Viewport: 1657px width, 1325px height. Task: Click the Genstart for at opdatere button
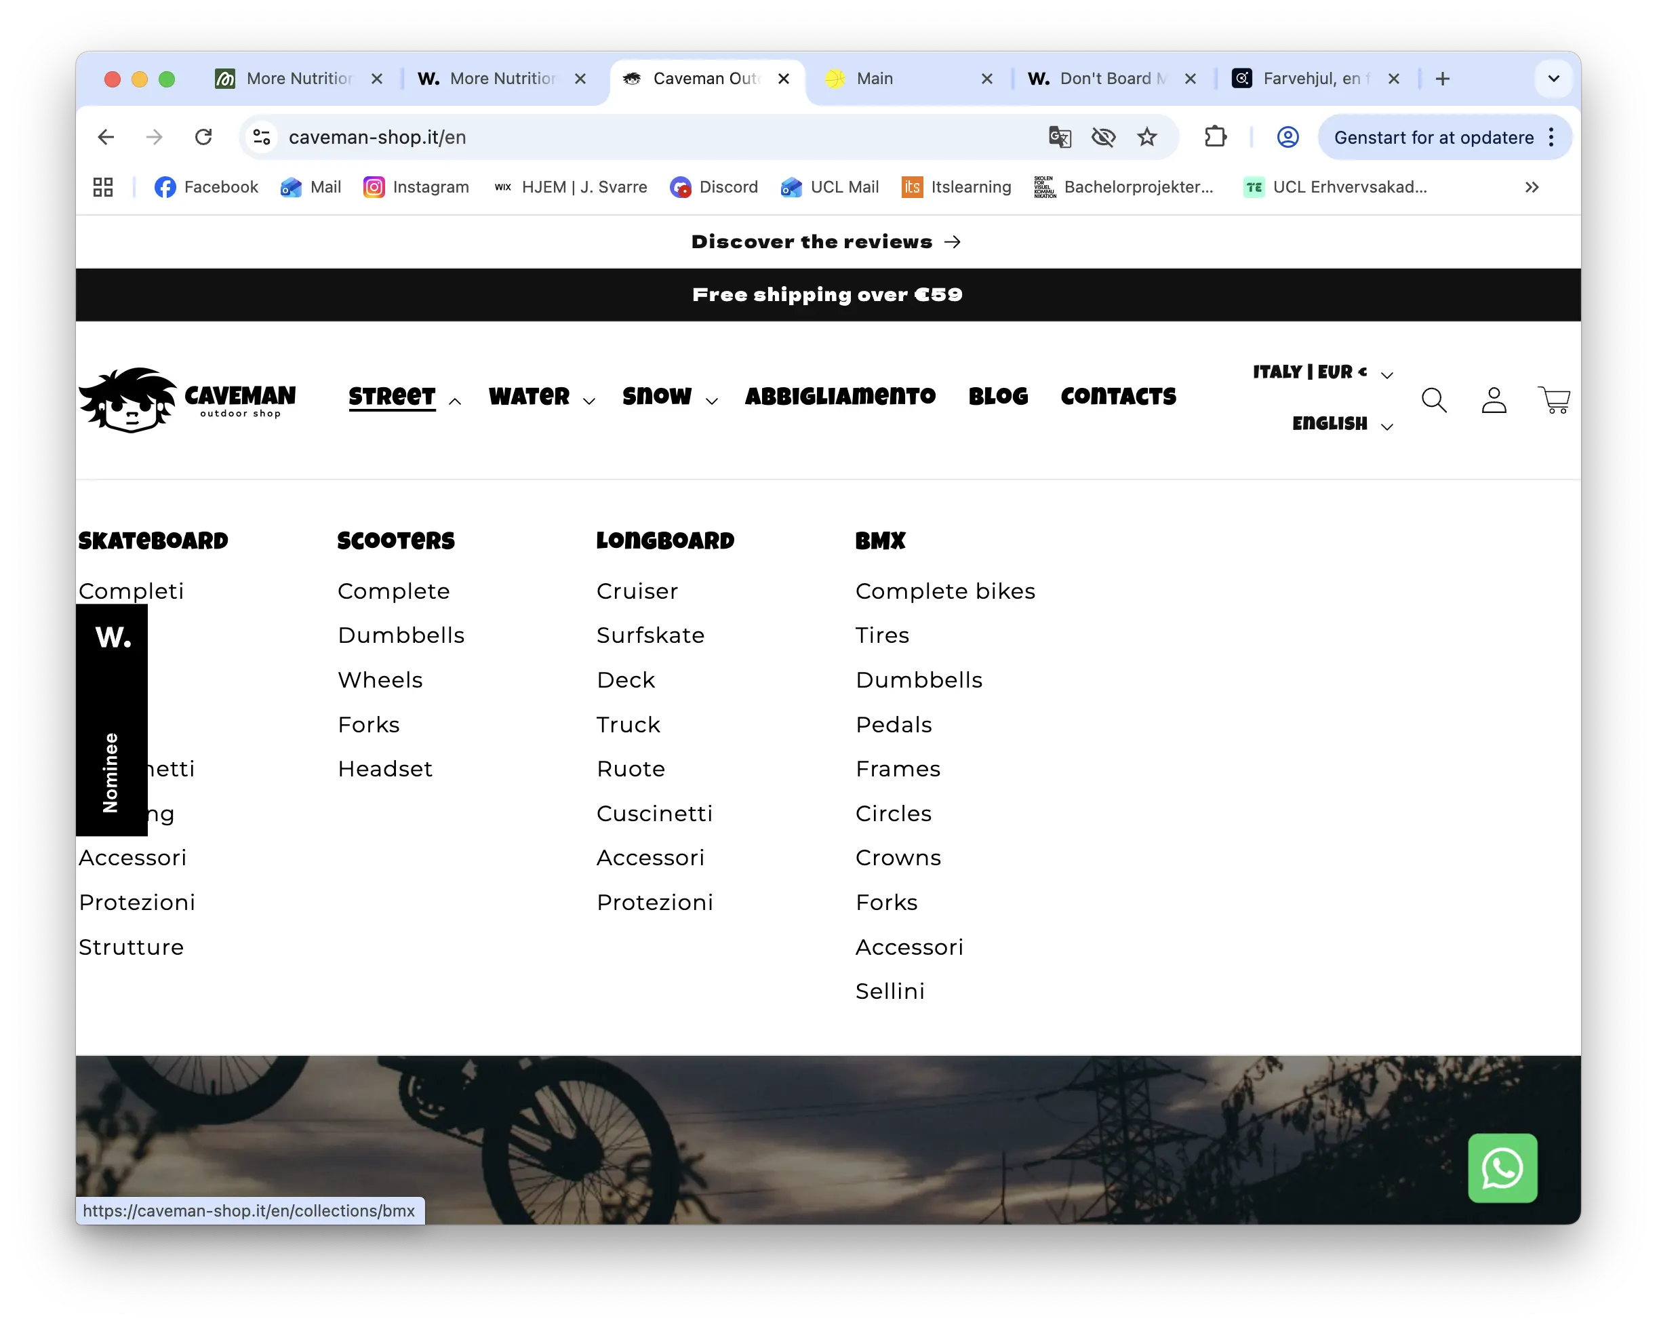[x=1434, y=137]
